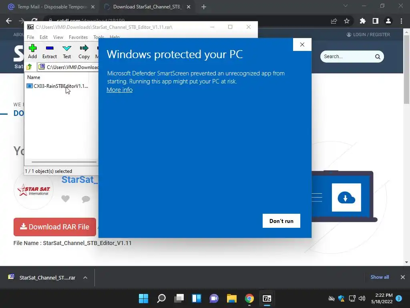Image resolution: width=410 pixels, height=308 pixels.
Task: Click the 7-Zip Copy toolbar icon
Action: [x=84, y=51]
